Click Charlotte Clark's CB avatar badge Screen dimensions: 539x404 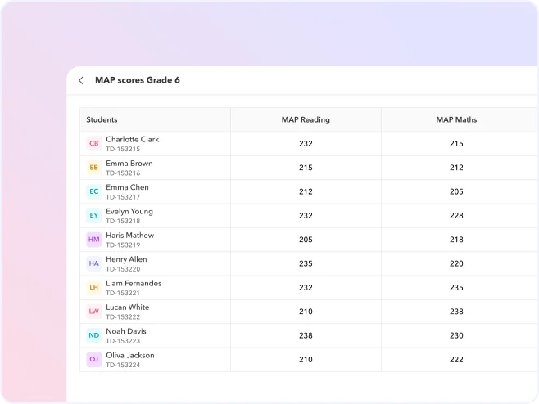pos(94,144)
